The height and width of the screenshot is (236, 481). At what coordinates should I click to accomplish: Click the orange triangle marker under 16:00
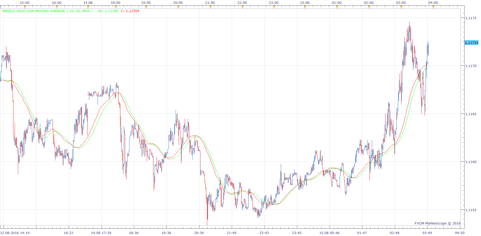57,7
